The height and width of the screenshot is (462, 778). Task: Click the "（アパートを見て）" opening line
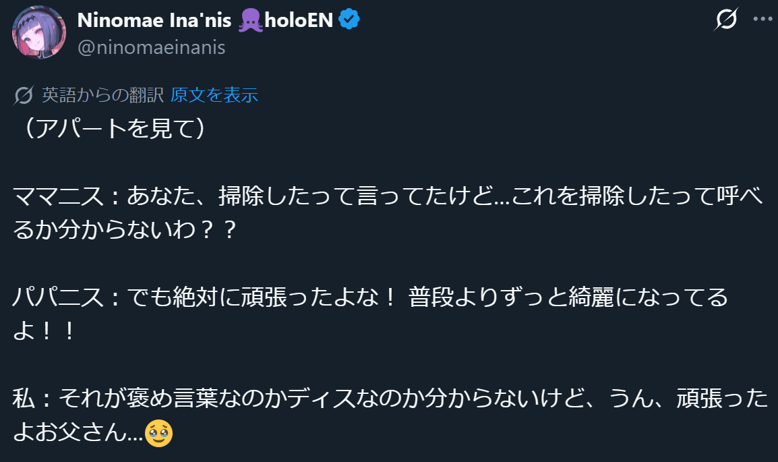point(112,128)
